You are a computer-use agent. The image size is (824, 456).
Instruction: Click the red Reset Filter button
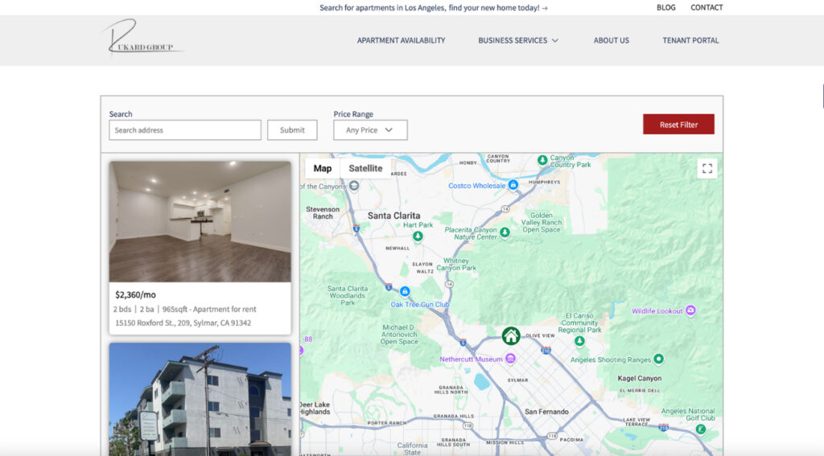click(678, 125)
